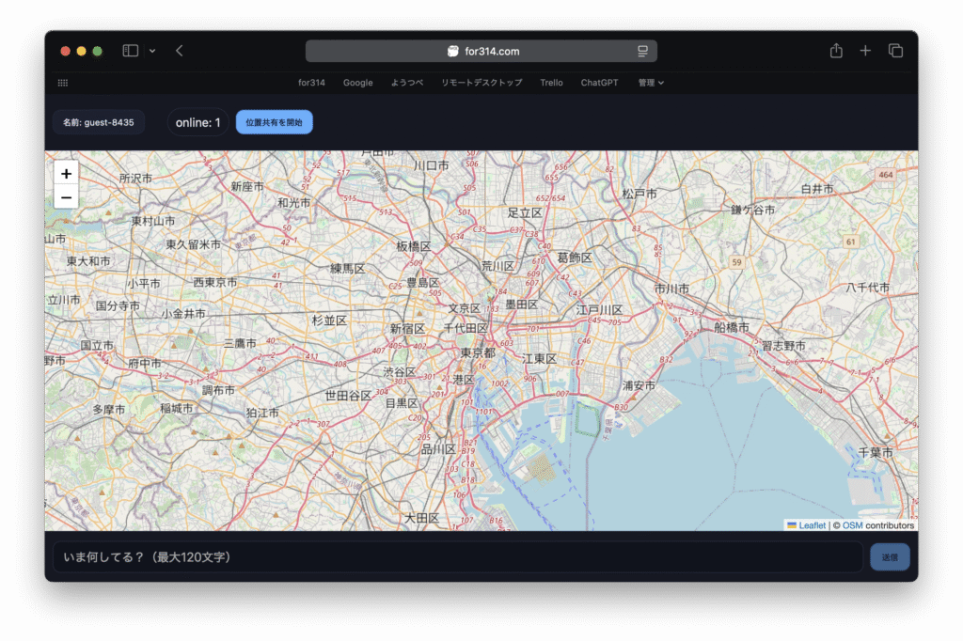The image size is (963, 641).
Task: Open the Trello bookmark
Action: pyautogui.click(x=551, y=83)
